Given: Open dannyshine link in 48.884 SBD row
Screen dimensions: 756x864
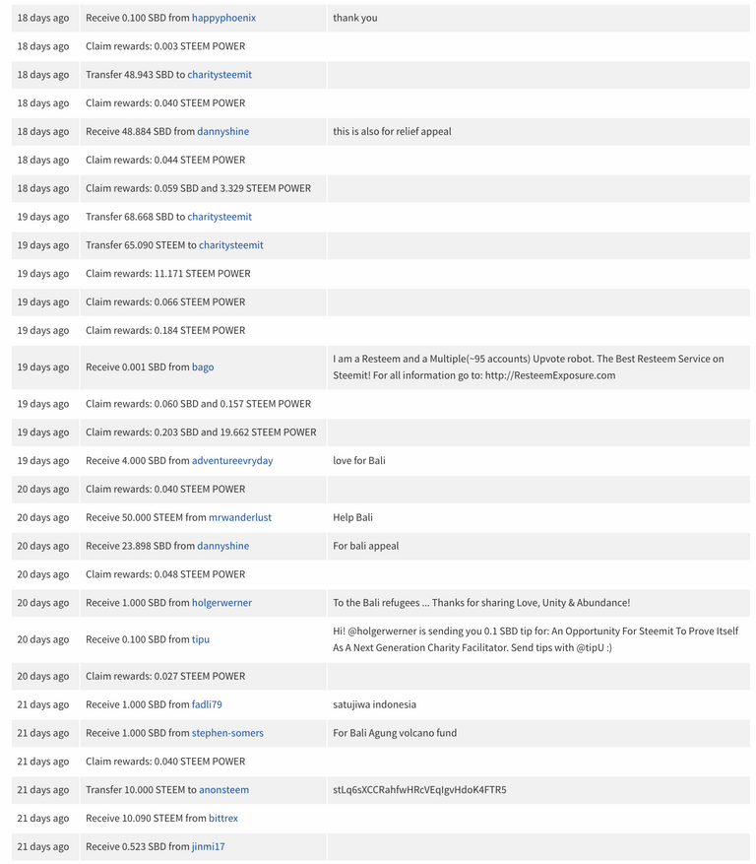Looking at the screenshot, I should (223, 131).
